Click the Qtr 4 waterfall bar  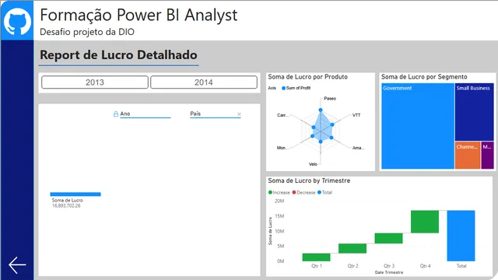point(425,222)
